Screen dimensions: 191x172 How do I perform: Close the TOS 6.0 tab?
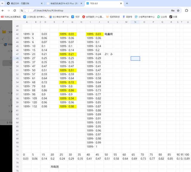click(121, 3)
